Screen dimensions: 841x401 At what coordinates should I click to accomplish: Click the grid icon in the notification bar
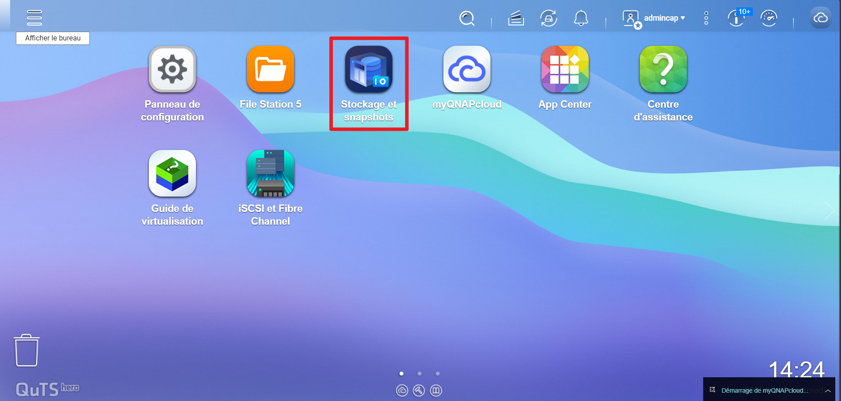pyautogui.click(x=712, y=390)
